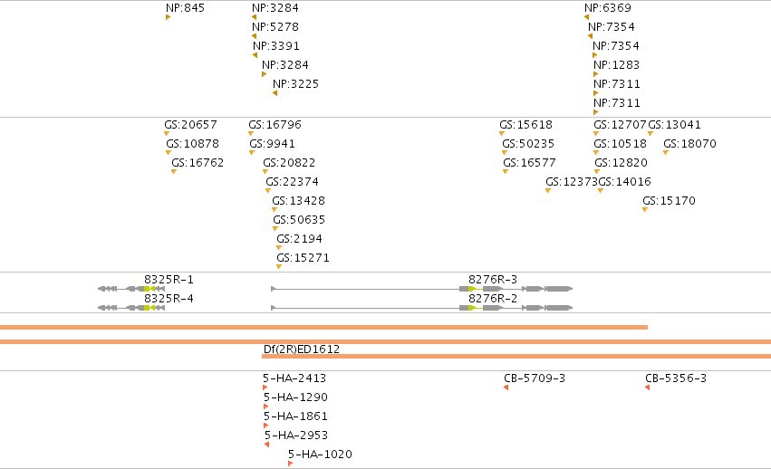The image size is (771, 469).
Task: Click the GS:10878 label
Action: (193, 144)
